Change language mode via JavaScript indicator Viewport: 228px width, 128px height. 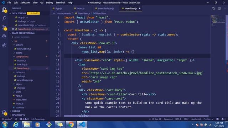click(x=196, y=119)
